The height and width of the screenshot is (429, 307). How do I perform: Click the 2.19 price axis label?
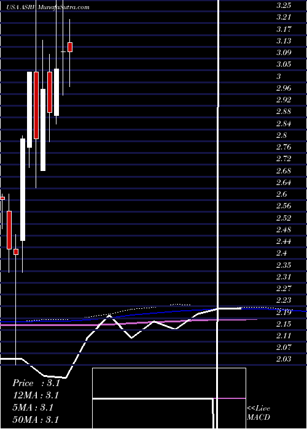click(283, 313)
